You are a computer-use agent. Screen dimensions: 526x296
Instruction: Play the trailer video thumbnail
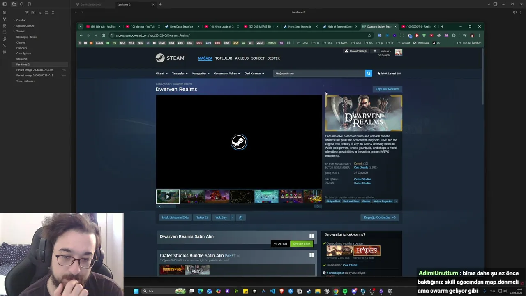[168, 197]
